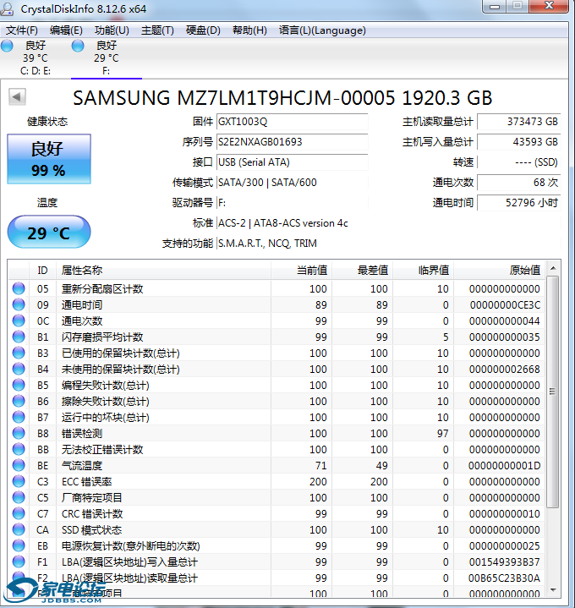The image size is (575, 608).
Task: Click the status icon for C5 厂商特定项目
Action: [19, 497]
